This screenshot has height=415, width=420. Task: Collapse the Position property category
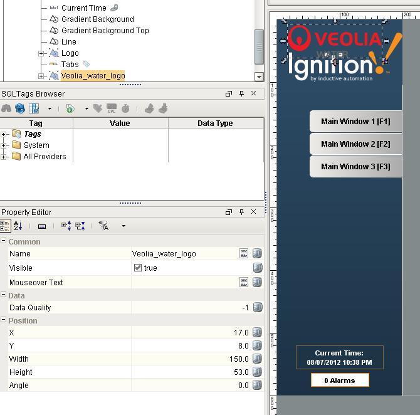coord(4,320)
